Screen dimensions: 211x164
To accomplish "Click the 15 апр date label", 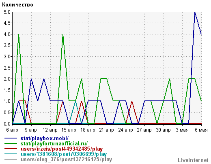I will (x=69, y=130).
